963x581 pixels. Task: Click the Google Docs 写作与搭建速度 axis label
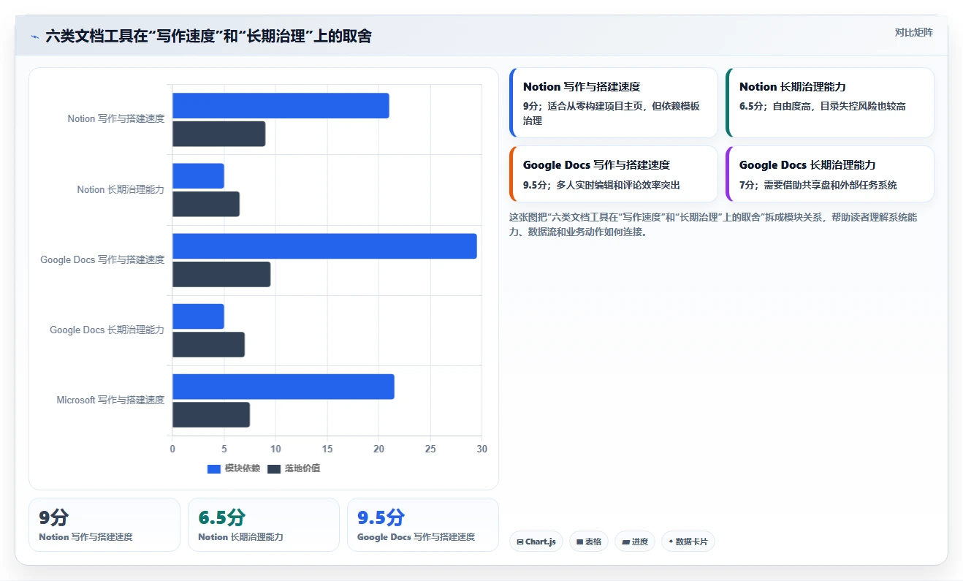102,260
